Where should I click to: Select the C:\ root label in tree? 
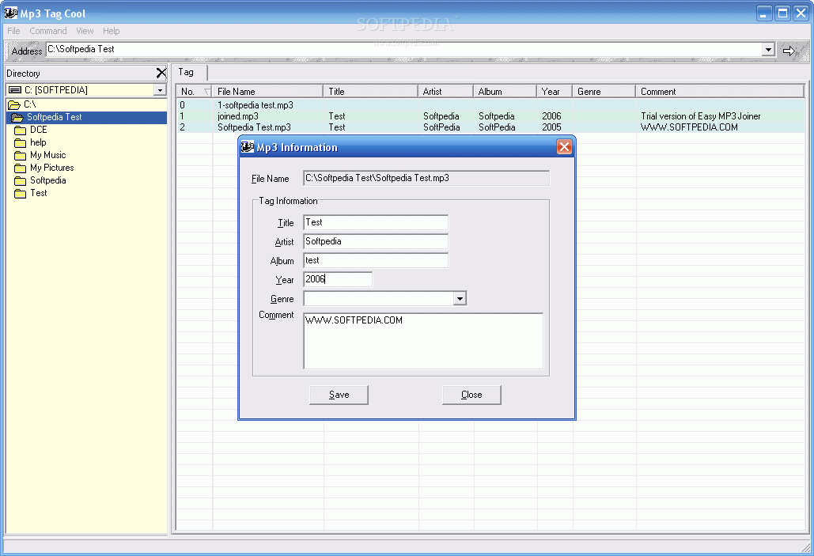coord(29,104)
